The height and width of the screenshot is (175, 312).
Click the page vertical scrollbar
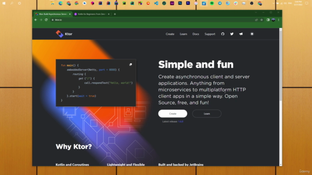coord(281,66)
